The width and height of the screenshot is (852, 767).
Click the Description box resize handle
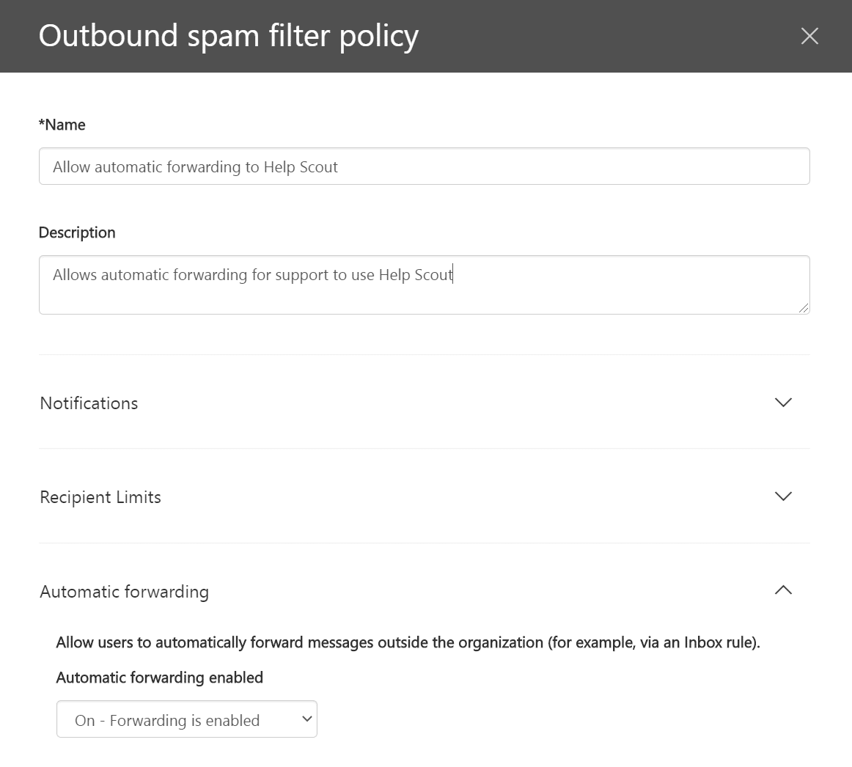click(x=803, y=308)
